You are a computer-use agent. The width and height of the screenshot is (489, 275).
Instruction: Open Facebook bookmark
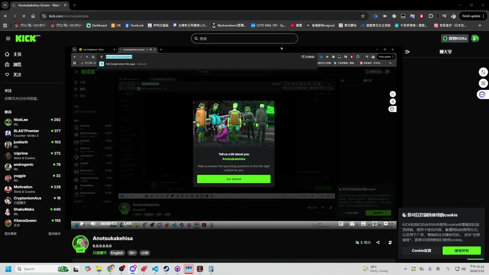134,26
